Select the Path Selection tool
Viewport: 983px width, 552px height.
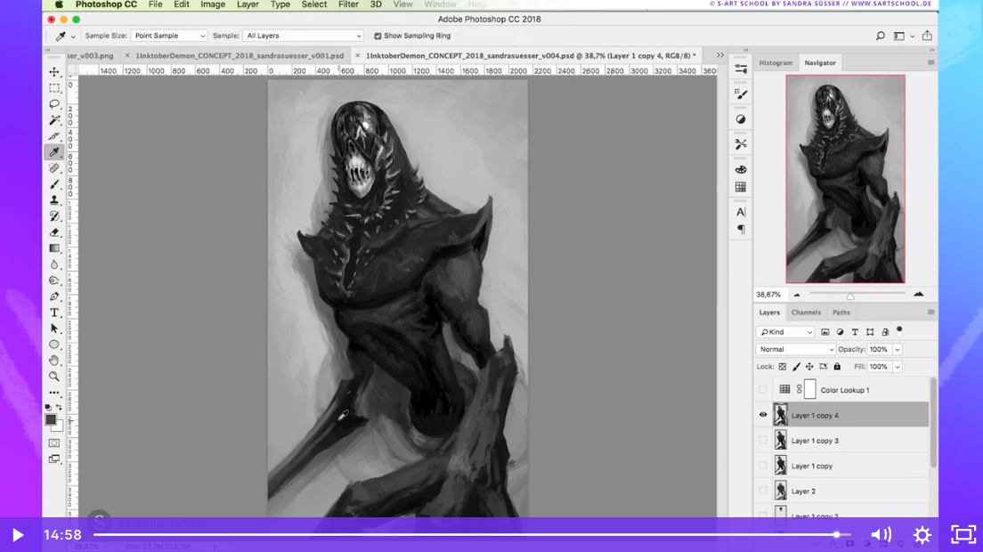(x=54, y=329)
